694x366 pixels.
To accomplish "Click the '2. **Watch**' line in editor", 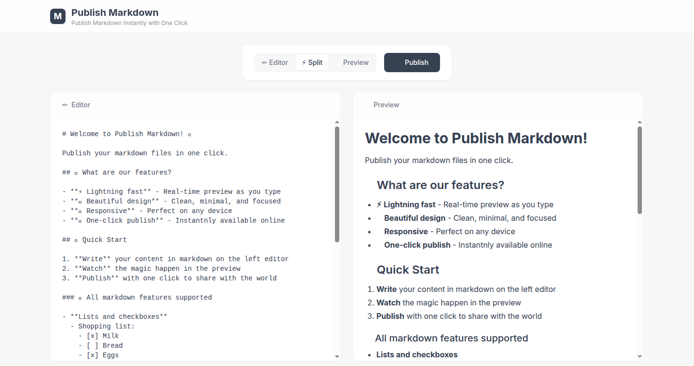I will click(x=151, y=269).
